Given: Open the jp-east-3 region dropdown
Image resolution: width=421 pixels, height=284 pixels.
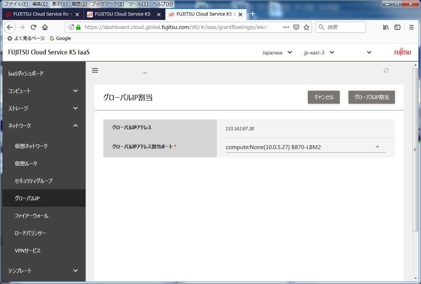Looking at the screenshot, I should click(x=319, y=53).
